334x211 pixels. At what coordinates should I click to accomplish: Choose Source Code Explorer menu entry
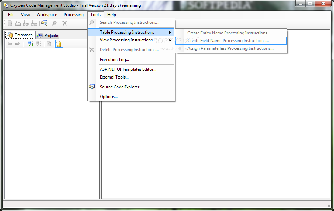[x=131, y=87]
